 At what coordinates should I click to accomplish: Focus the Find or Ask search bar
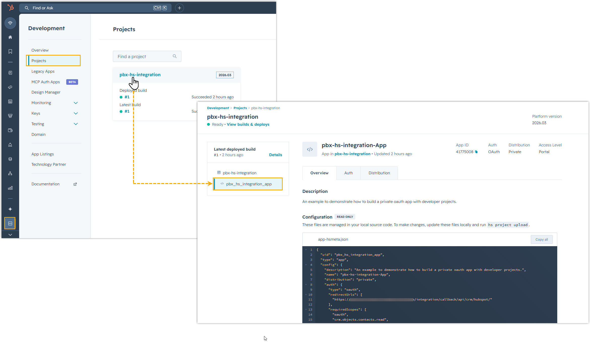coord(95,8)
